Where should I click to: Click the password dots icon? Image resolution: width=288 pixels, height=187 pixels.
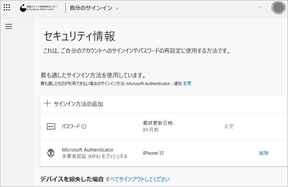tap(51, 127)
